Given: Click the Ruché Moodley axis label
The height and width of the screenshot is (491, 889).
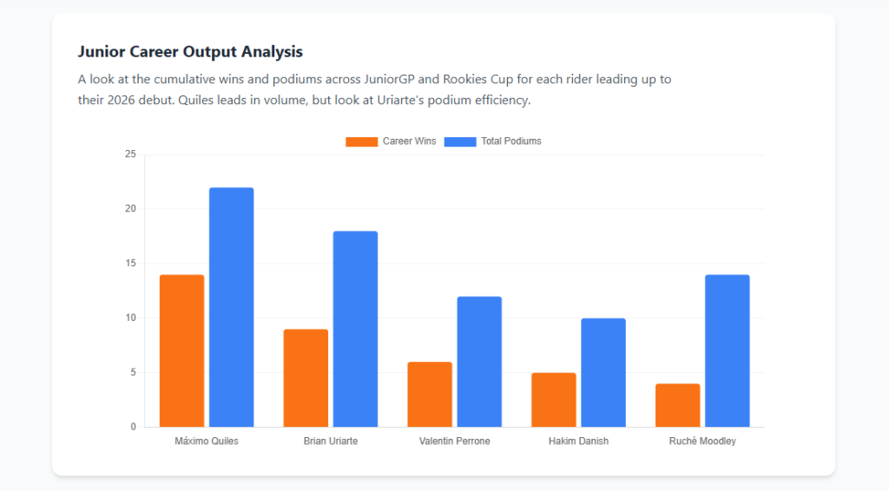Looking at the screenshot, I should click(x=702, y=441).
